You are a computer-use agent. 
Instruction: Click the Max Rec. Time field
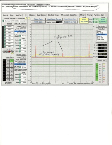click(x=59, y=22)
